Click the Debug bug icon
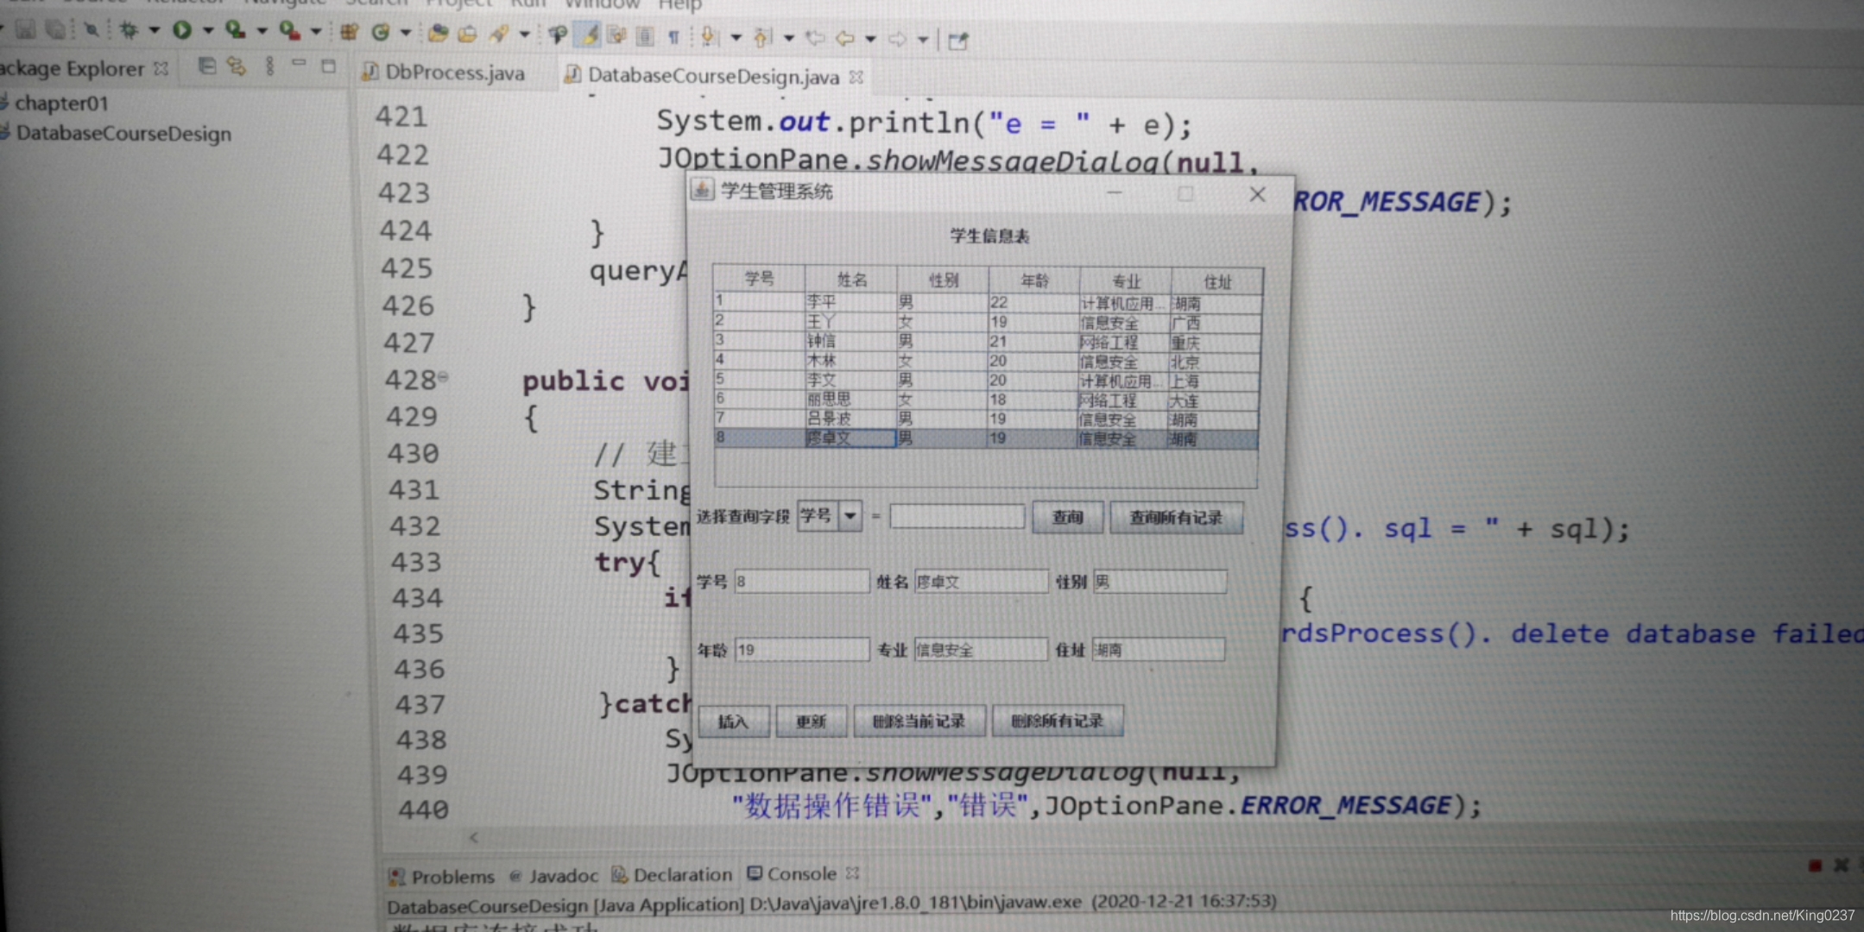The width and height of the screenshot is (1864, 932). [129, 30]
